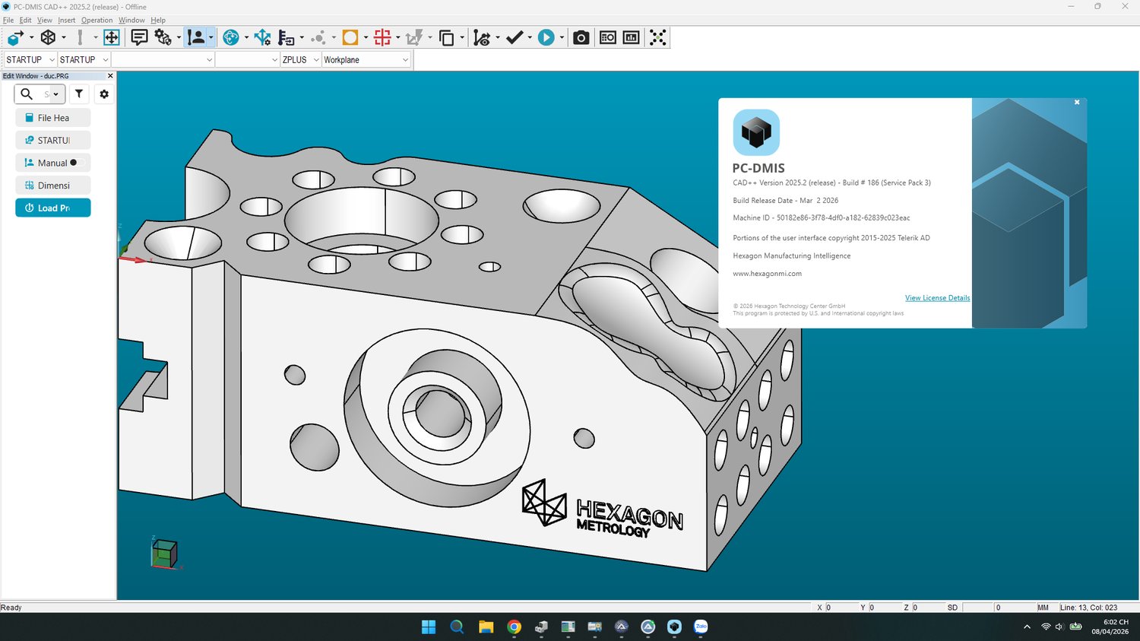The height and width of the screenshot is (641, 1140).
Task: Close the About PC-DMIS dialog
Action: (x=1077, y=102)
